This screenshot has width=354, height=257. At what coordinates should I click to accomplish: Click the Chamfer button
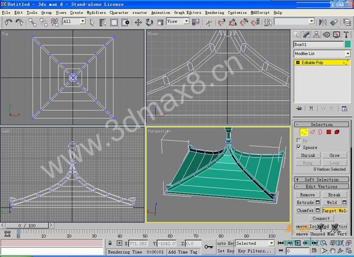[x=305, y=211]
